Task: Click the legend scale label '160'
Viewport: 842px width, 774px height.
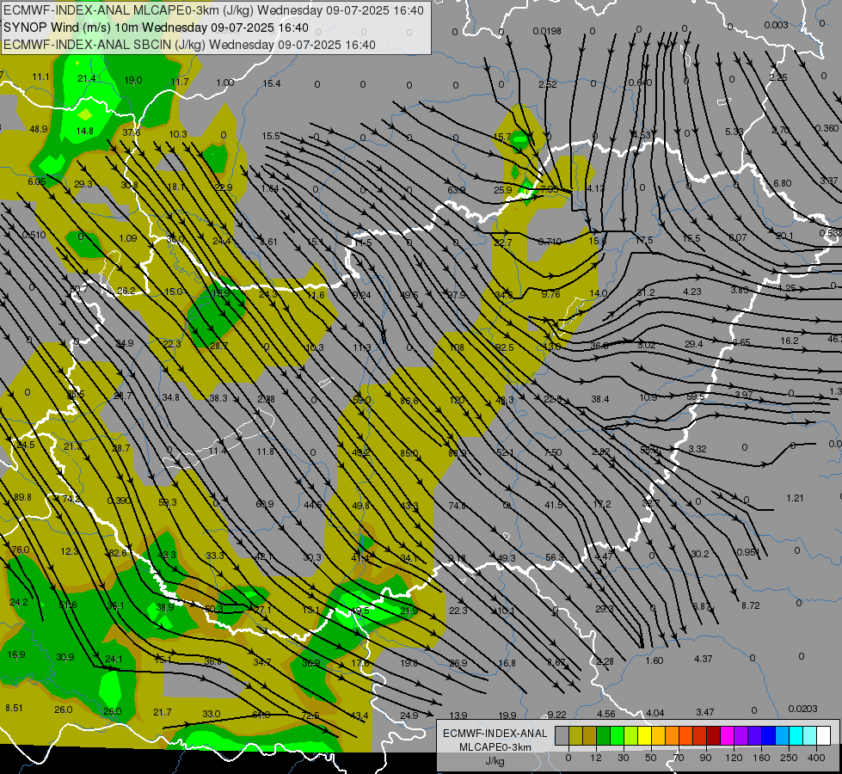Action: [761, 758]
